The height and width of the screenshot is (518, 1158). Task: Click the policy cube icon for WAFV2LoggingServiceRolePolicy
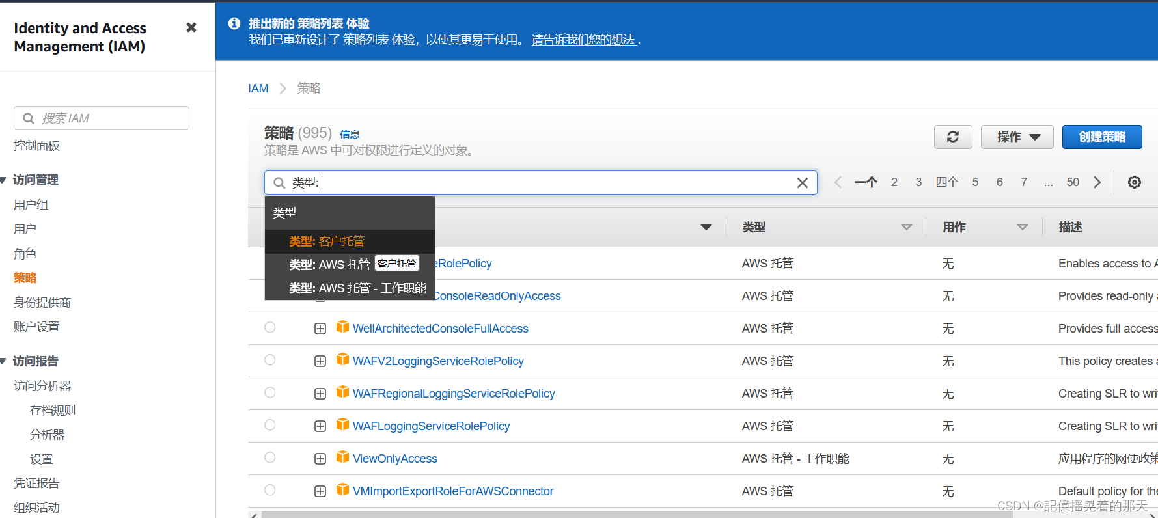click(x=342, y=359)
